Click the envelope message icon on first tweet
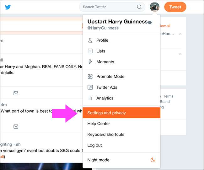Viewport: 204px width, 170px height. click(x=16, y=93)
